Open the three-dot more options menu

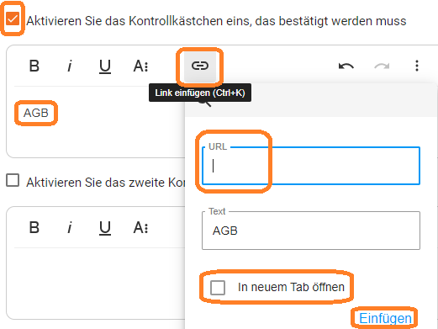coord(417,66)
